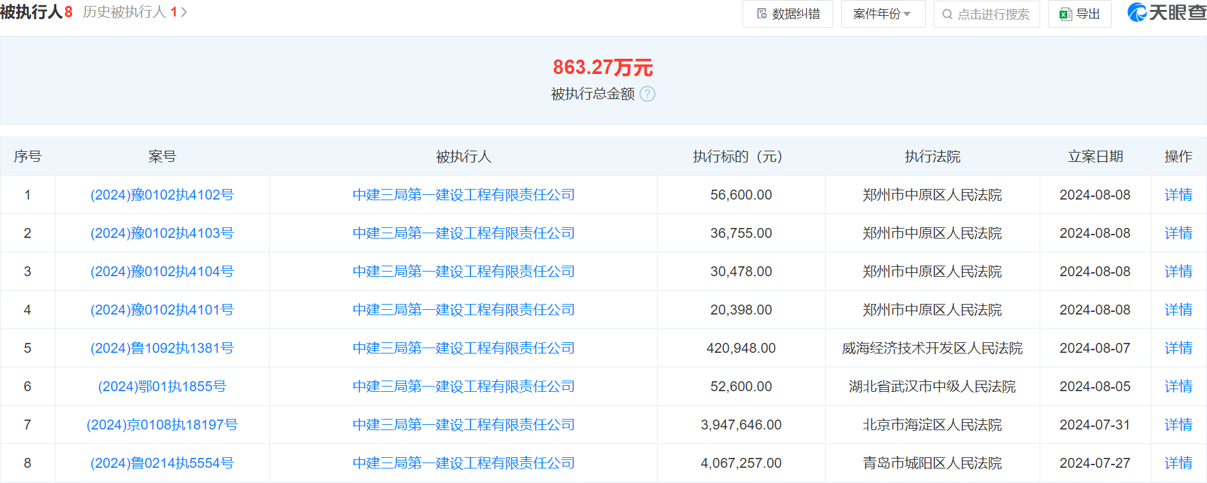Open case (2024)鄂01执1855号
Screen dimensions: 1207x483
point(162,387)
